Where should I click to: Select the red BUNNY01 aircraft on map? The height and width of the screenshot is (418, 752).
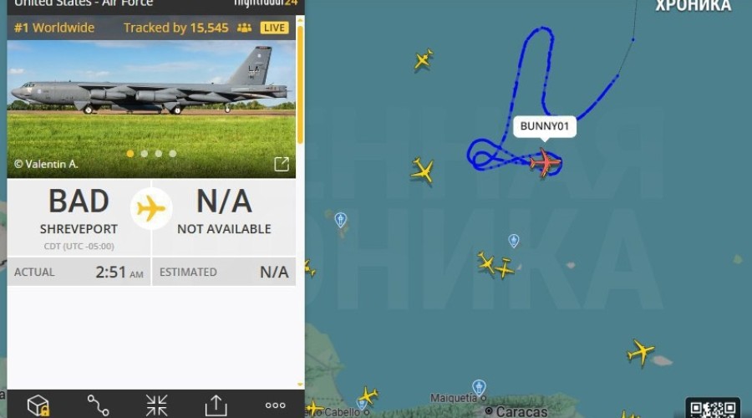click(x=546, y=163)
